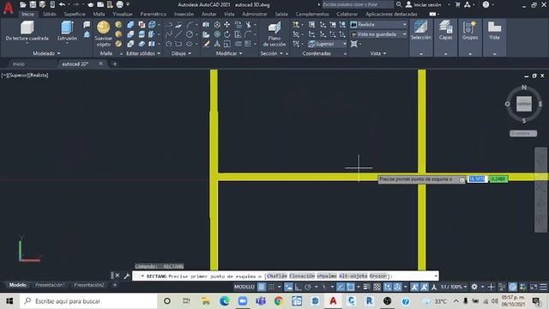Save the drawing with the Save icon
The image size is (549, 309).
point(33,4)
